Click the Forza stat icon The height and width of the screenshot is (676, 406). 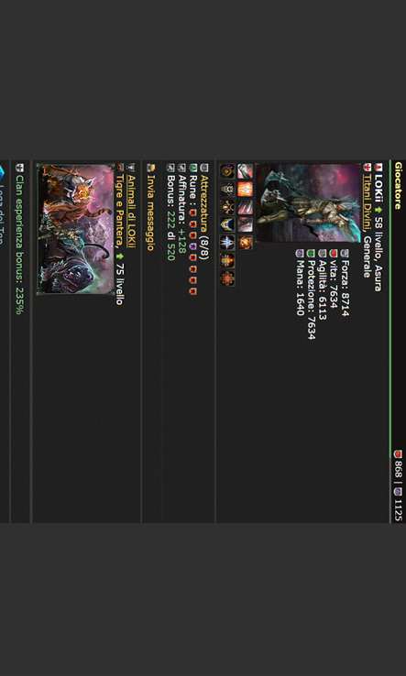click(345, 253)
